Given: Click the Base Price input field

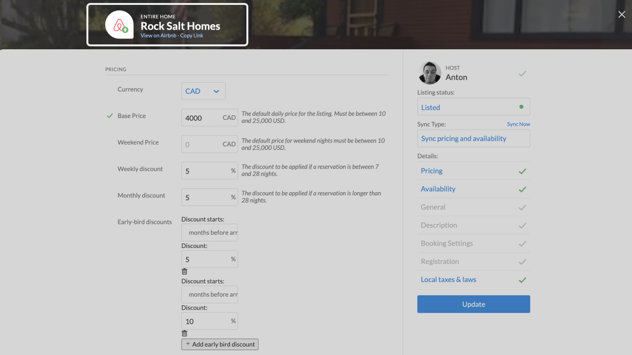Looking at the screenshot, I should click(x=209, y=118).
